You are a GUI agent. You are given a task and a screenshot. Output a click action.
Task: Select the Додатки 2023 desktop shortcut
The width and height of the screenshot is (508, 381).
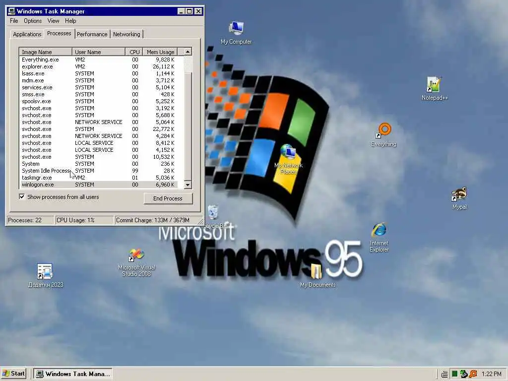pyautogui.click(x=46, y=276)
